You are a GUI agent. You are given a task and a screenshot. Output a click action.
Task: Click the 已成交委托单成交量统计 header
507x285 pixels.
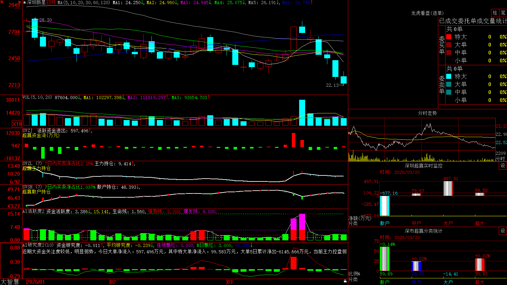tap(473, 21)
